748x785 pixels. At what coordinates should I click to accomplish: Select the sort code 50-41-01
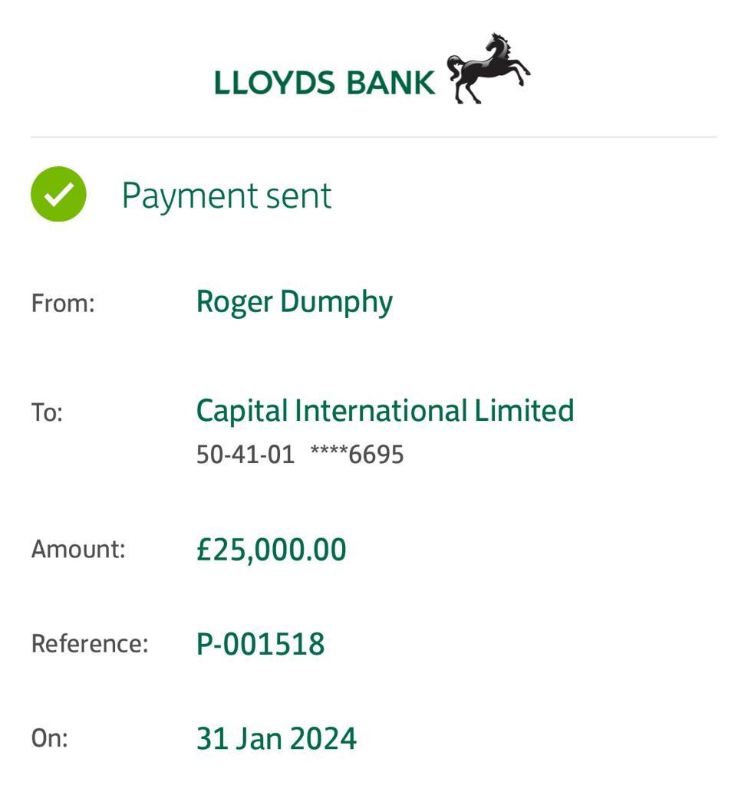[x=245, y=455]
